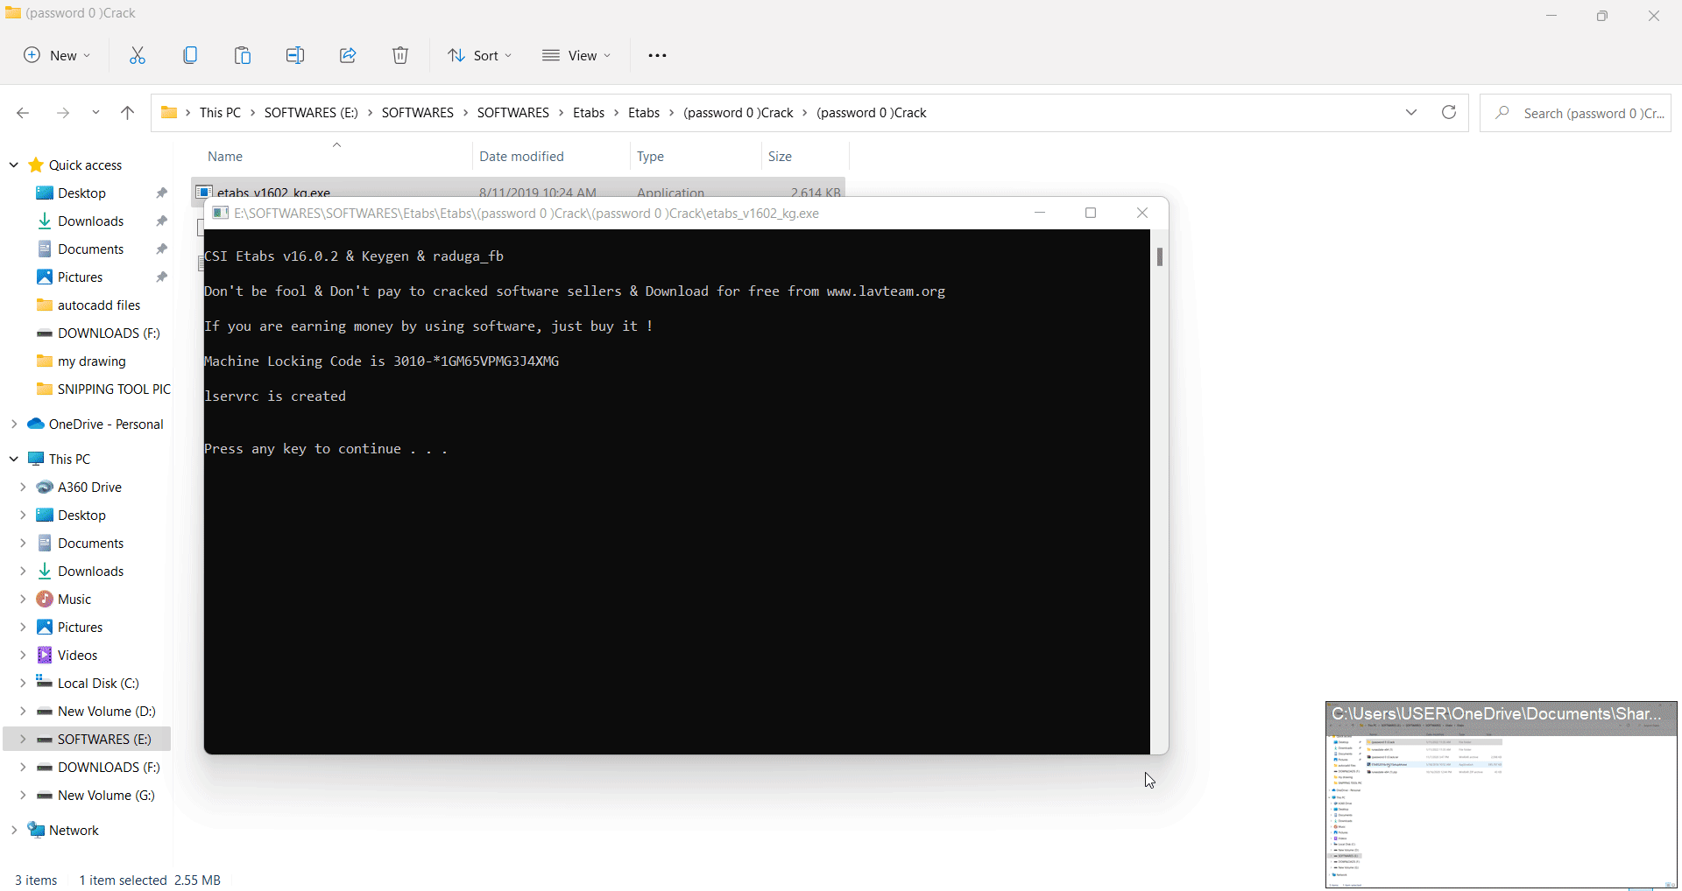Maximize the keygen console window

pyautogui.click(x=1091, y=213)
